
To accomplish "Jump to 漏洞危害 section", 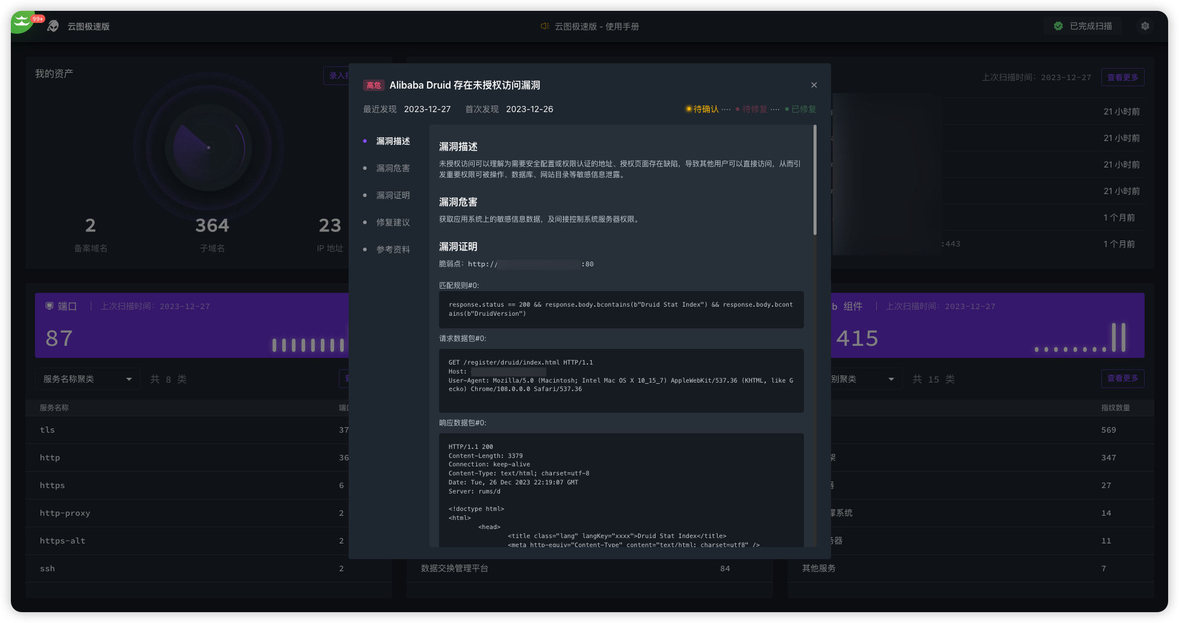I will tap(393, 168).
